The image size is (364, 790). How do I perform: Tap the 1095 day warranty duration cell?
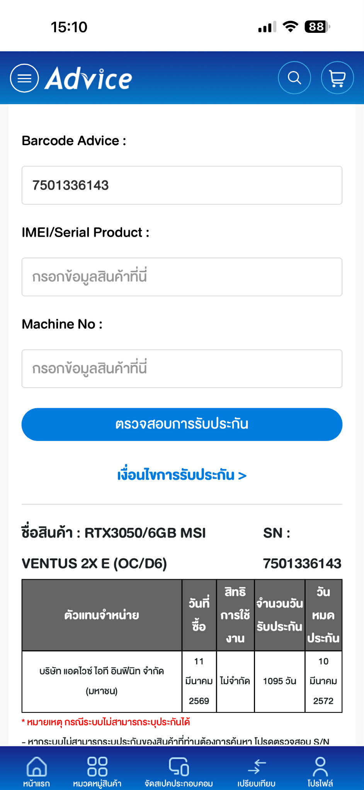pos(279,681)
